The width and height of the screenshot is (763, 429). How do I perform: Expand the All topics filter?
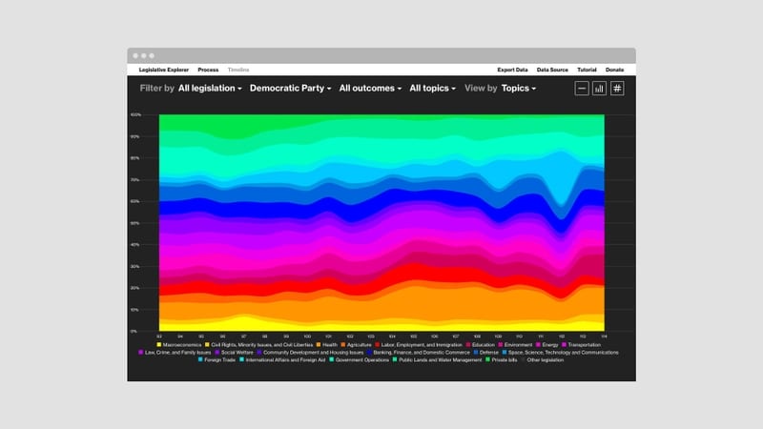[432, 89]
